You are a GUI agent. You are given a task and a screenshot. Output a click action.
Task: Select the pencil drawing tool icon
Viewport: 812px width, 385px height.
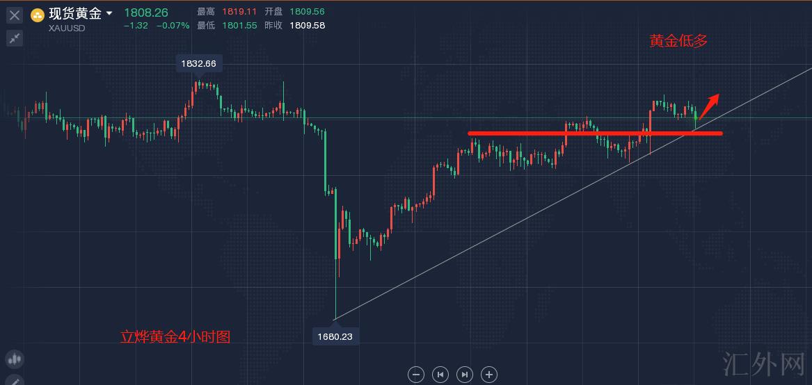(14, 381)
